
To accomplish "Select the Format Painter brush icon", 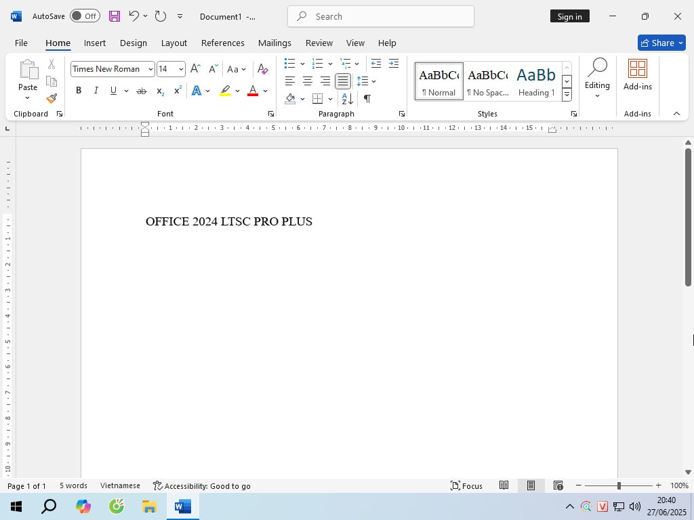I will 52,99.
